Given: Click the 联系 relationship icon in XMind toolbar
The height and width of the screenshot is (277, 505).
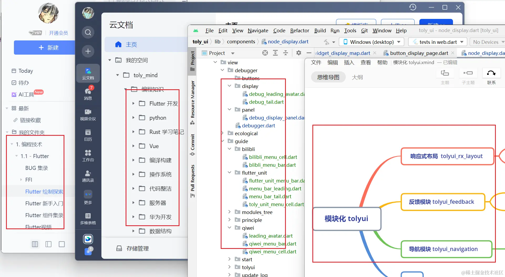Looking at the screenshot, I should (491, 73).
